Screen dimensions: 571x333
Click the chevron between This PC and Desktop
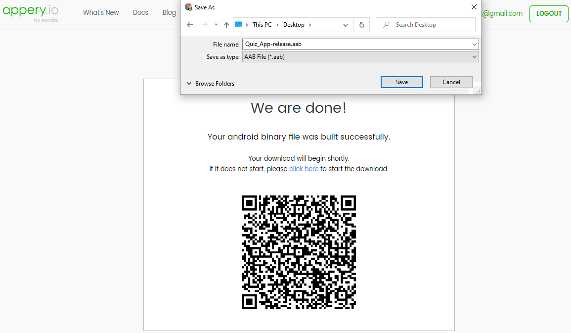click(277, 25)
